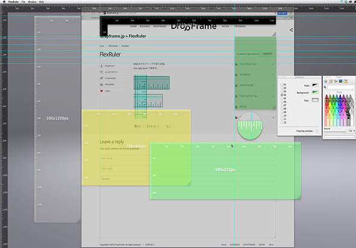Open the Window menu
356x248 pixels.
click(32, 2)
